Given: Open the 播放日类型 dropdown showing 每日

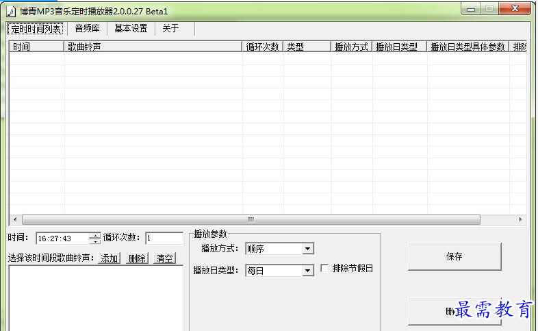Looking at the screenshot, I should (x=280, y=271).
